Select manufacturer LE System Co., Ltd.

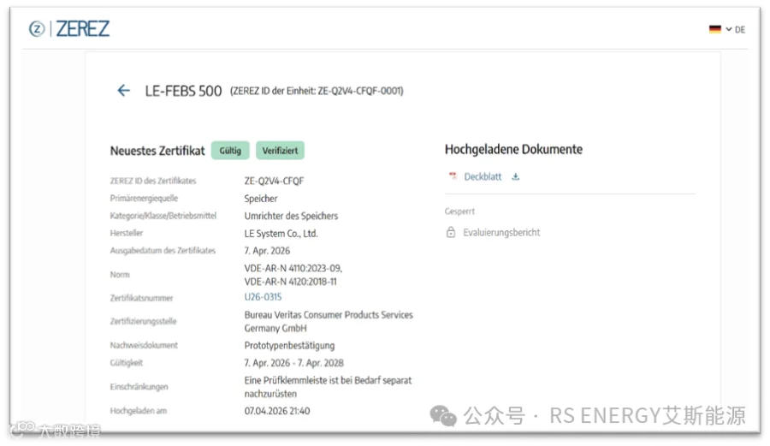pyautogui.click(x=281, y=234)
